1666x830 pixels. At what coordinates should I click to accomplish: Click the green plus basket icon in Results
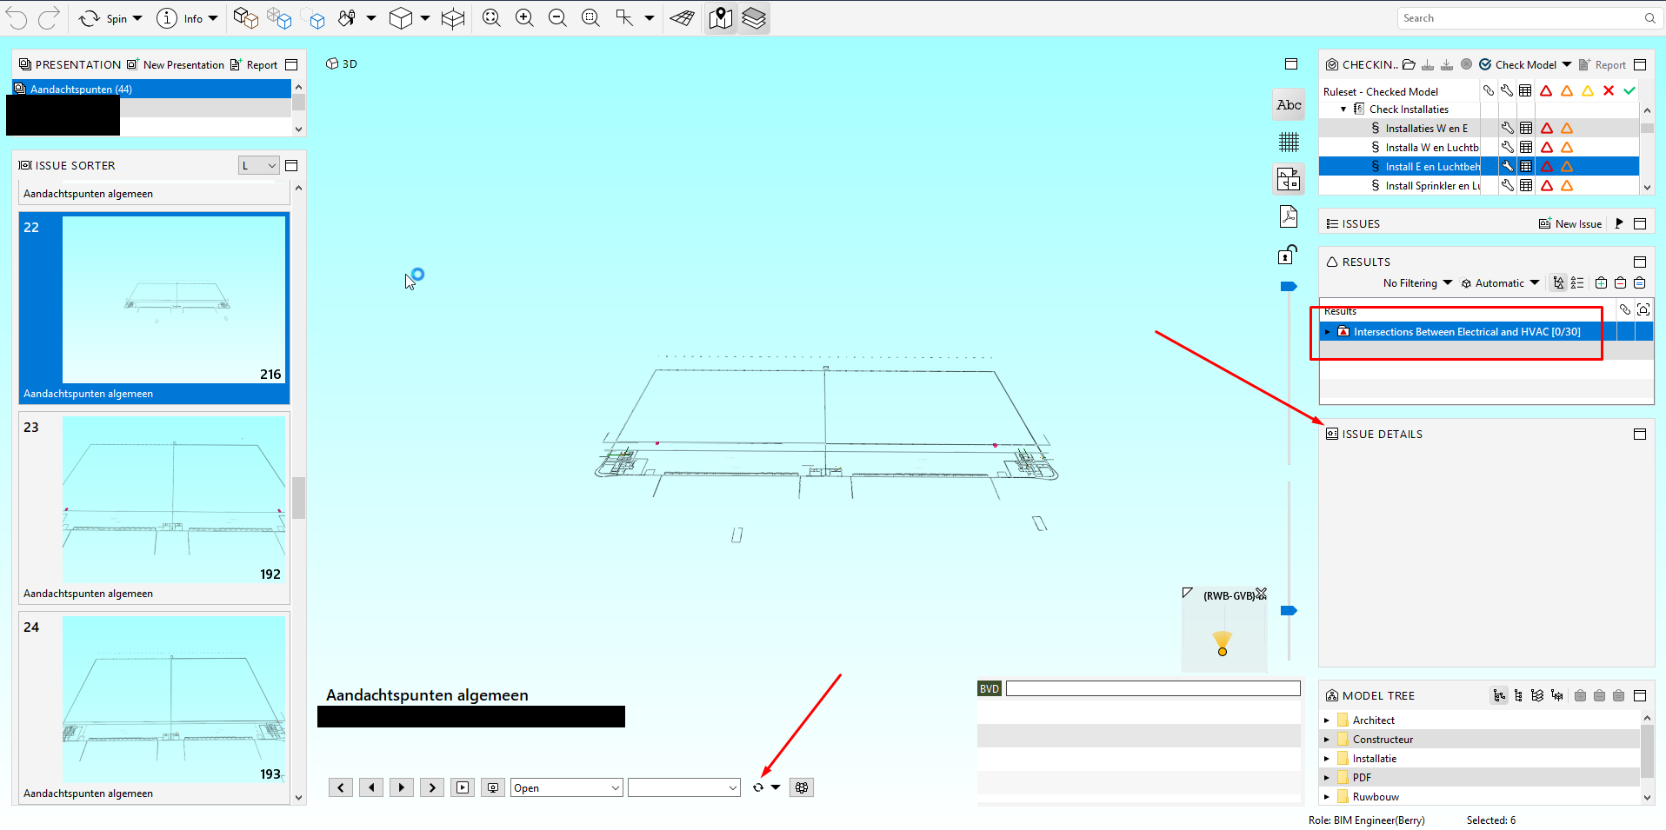(1601, 282)
